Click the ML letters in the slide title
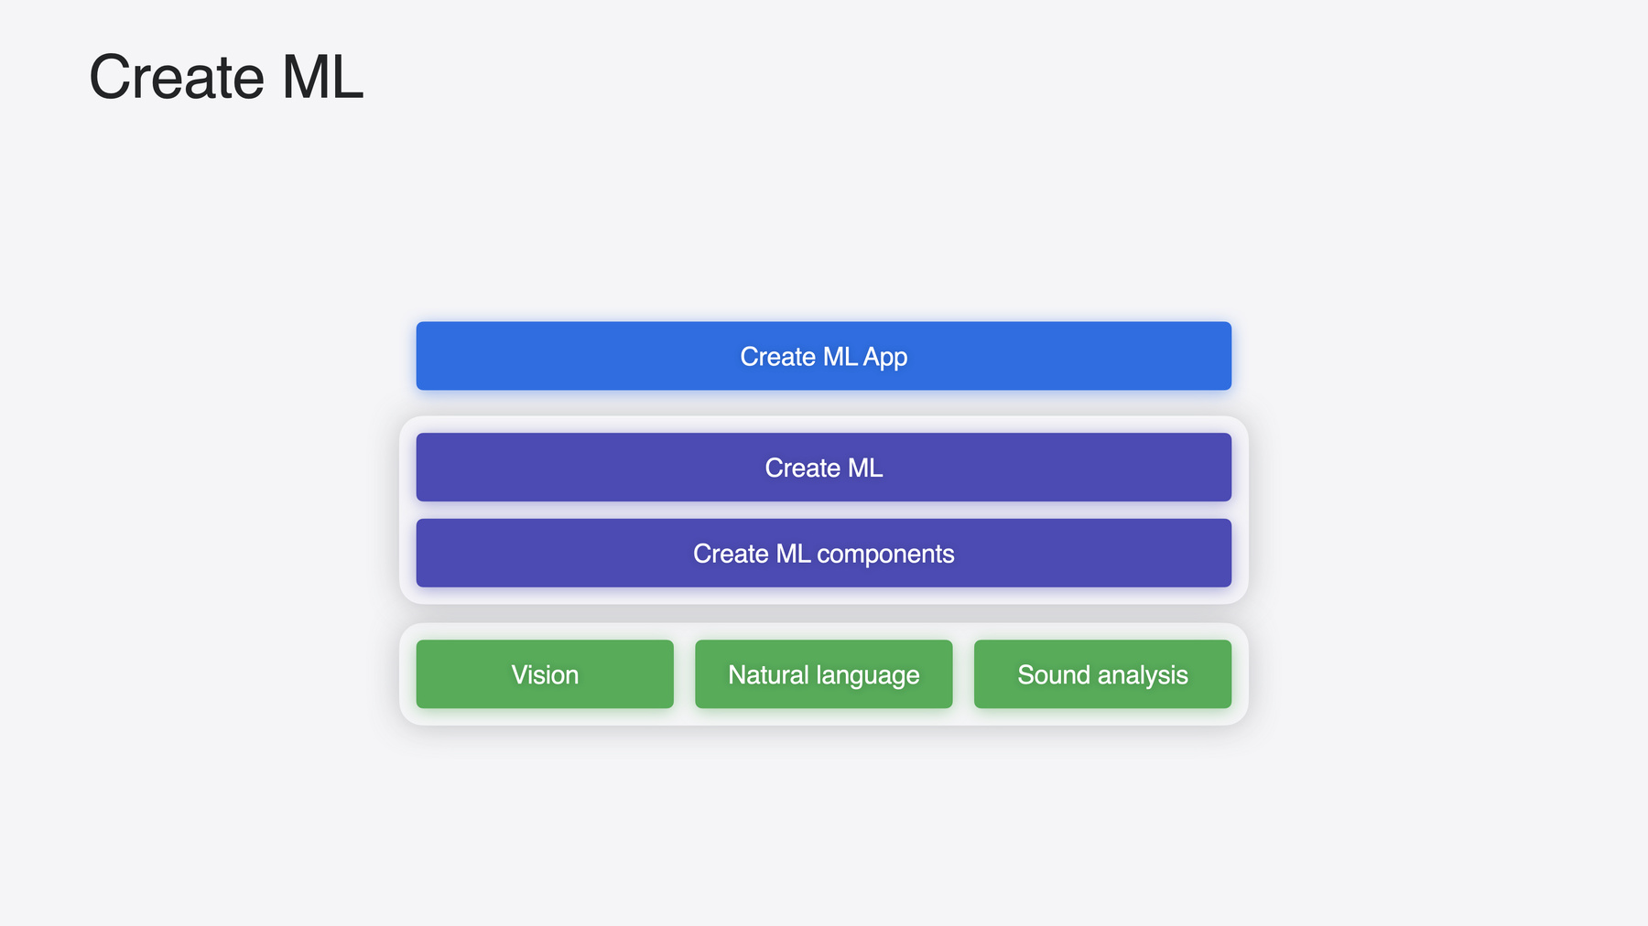 322,77
